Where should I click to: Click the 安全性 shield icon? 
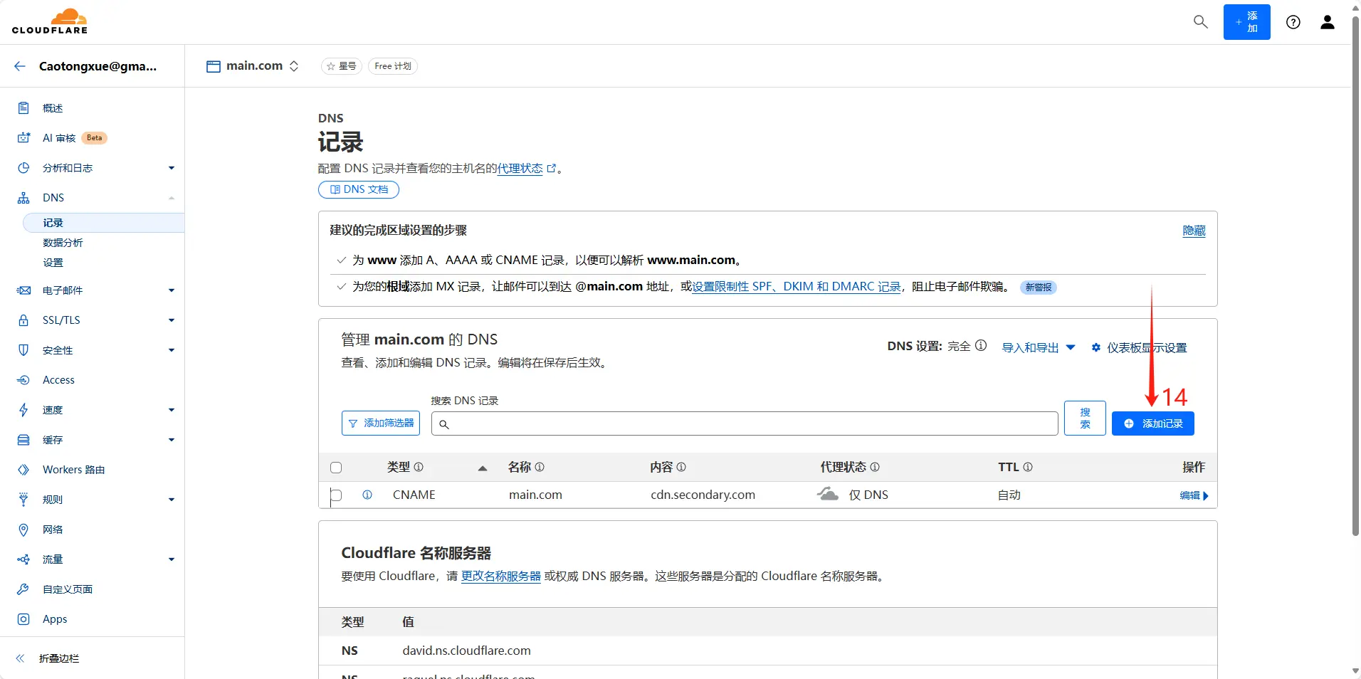[x=23, y=350]
